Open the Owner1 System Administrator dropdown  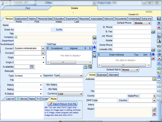[43, 48]
